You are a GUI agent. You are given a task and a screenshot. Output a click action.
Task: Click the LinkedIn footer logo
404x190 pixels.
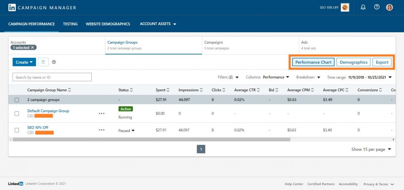point(16,184)
